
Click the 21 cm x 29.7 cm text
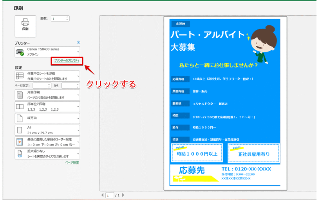pyautogui.click(x=40, y=133)
